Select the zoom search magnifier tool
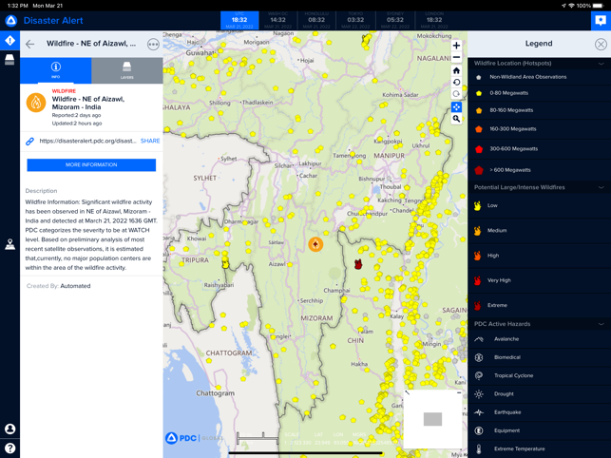Image resolution: width=611 pixels, height=458 pixels. coord(456,119)
